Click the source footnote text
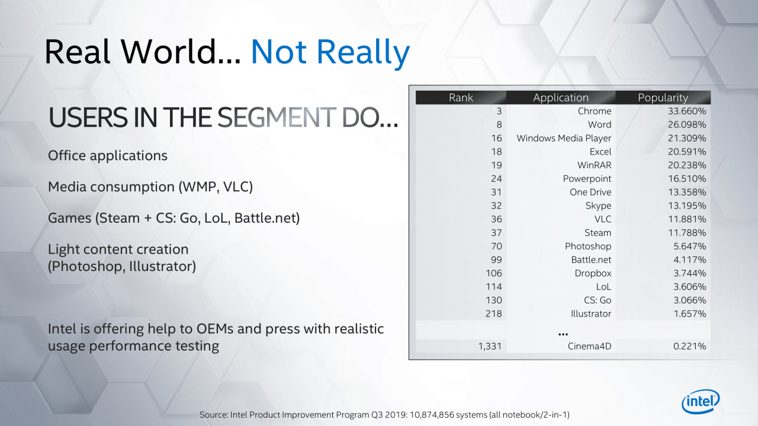 [x=384, y=415]
